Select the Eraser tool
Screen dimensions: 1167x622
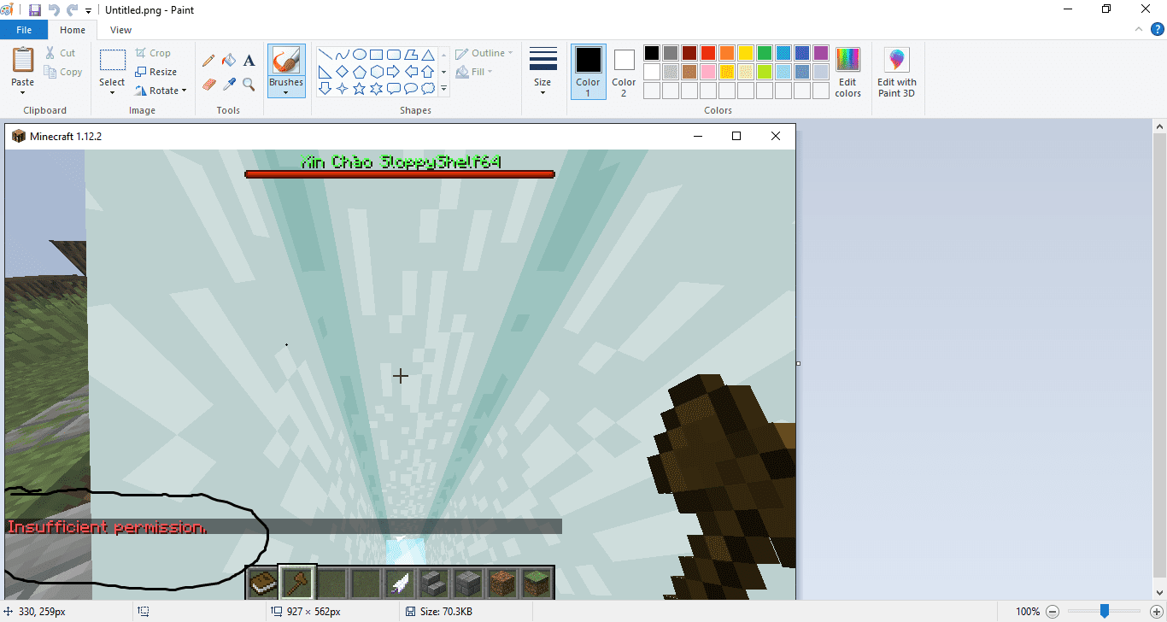click(208, 84)
